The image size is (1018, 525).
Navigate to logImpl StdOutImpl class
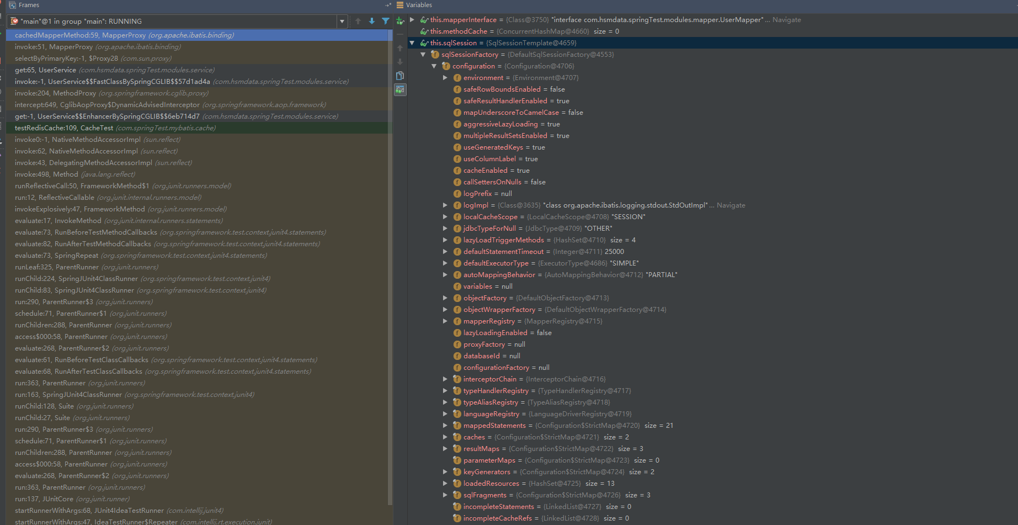coord(731,205)
